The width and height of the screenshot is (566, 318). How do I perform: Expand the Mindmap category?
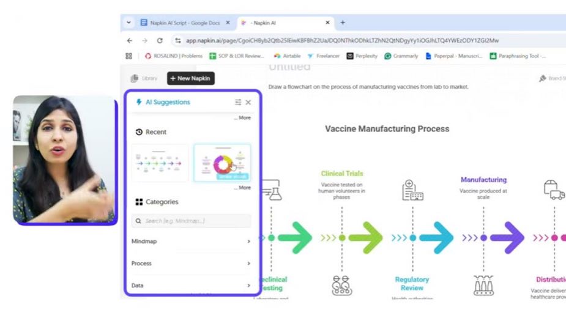click(x=191, y=241)
